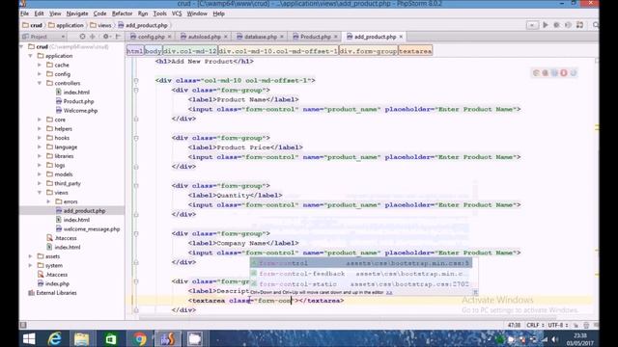
Task: Open in Firefox browser preview icon
Action: click(545, 73)
